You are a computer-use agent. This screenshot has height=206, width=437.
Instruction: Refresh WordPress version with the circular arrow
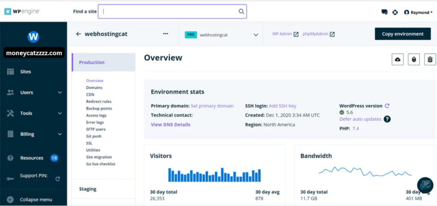pyautogui.click(x=387, y=106)
